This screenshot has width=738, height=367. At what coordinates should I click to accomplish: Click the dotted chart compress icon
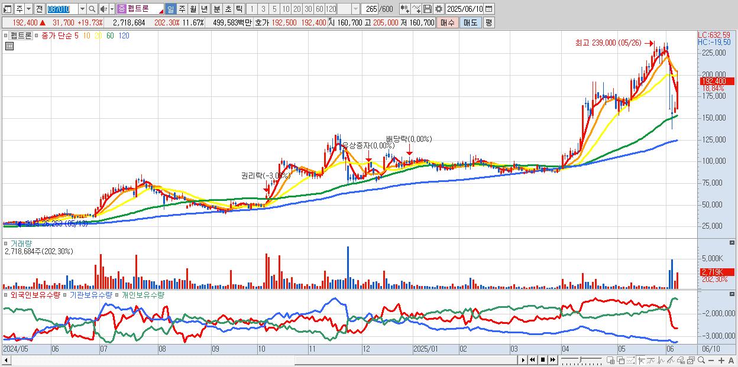[x=630, y=360]
